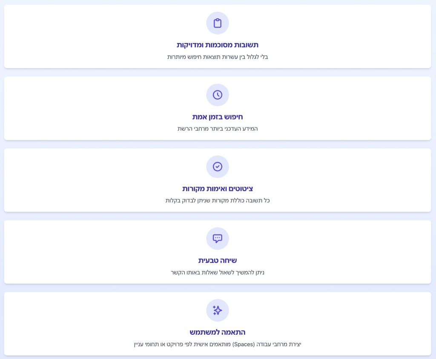The width and height of the screenshot is (436, 359).
Task: Select the real-time search feature card
Action: click(218, 108)
